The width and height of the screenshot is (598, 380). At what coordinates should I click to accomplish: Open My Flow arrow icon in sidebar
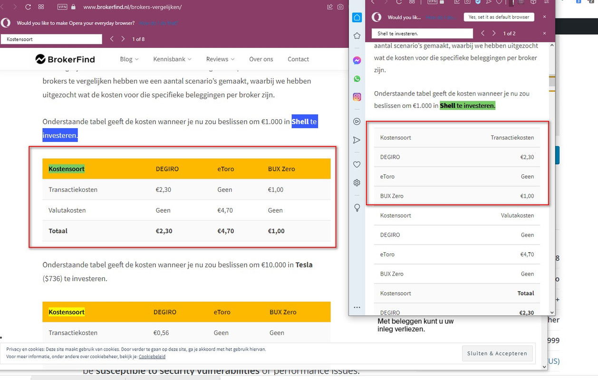pos(357,140)
